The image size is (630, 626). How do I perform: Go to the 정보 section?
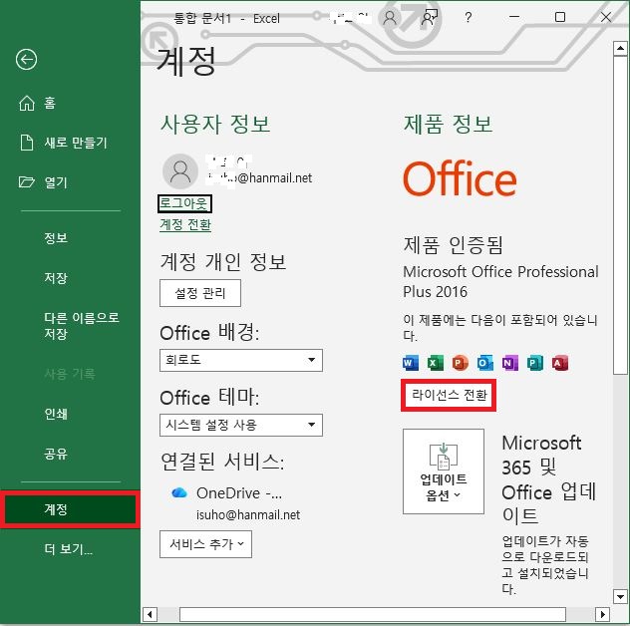coord(56,238)
